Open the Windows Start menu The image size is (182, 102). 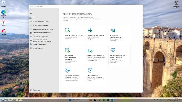[x=70, y=100]
